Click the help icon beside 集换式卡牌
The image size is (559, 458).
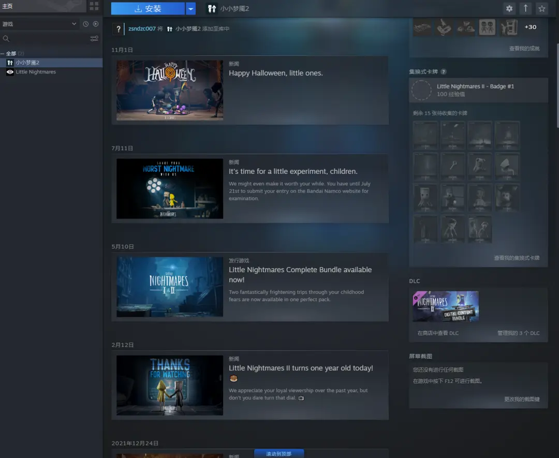[x=443, y=71]
